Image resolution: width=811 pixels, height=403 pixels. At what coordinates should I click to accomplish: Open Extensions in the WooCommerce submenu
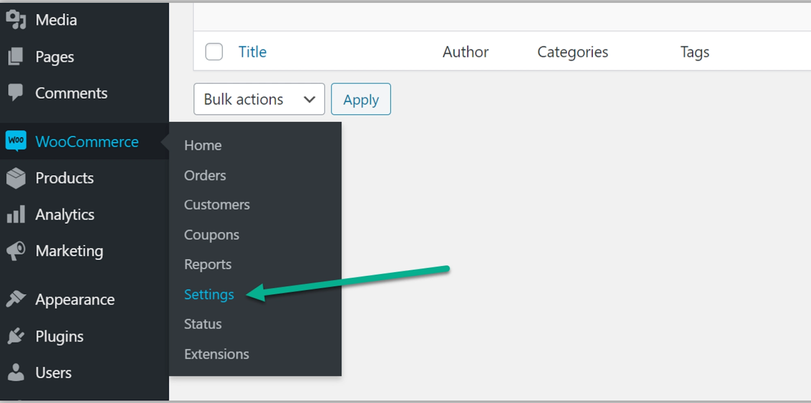click(216, 354)
